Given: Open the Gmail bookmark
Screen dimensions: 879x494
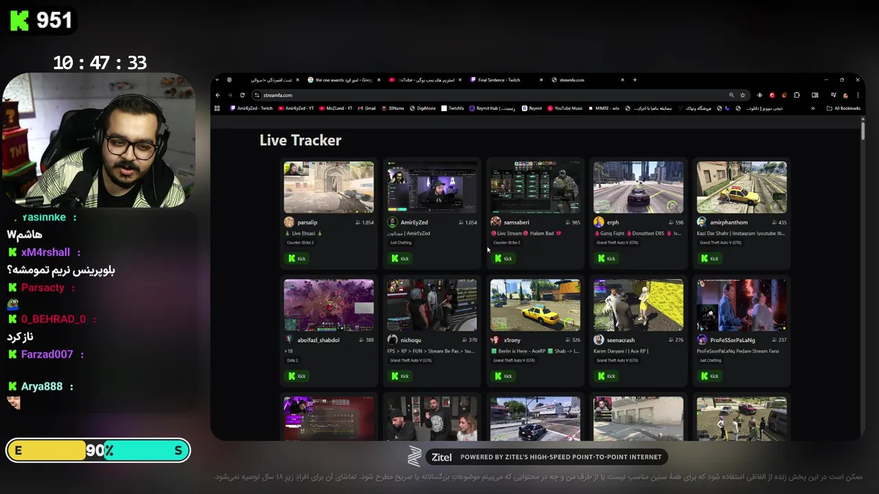Looking at the screenshot, I should (366, 108).
